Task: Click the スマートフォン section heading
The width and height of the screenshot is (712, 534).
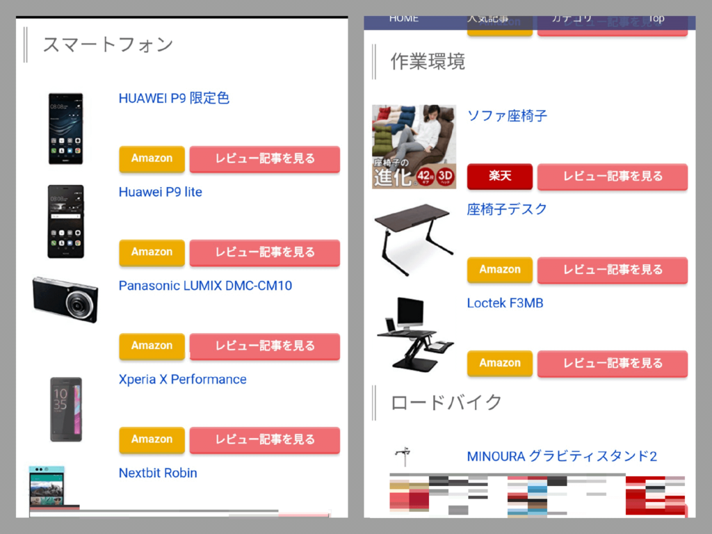Action: pos(108,44)
